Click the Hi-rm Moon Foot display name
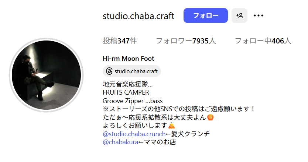The height and width of the screenshot is (162, 308). (128, 59)
